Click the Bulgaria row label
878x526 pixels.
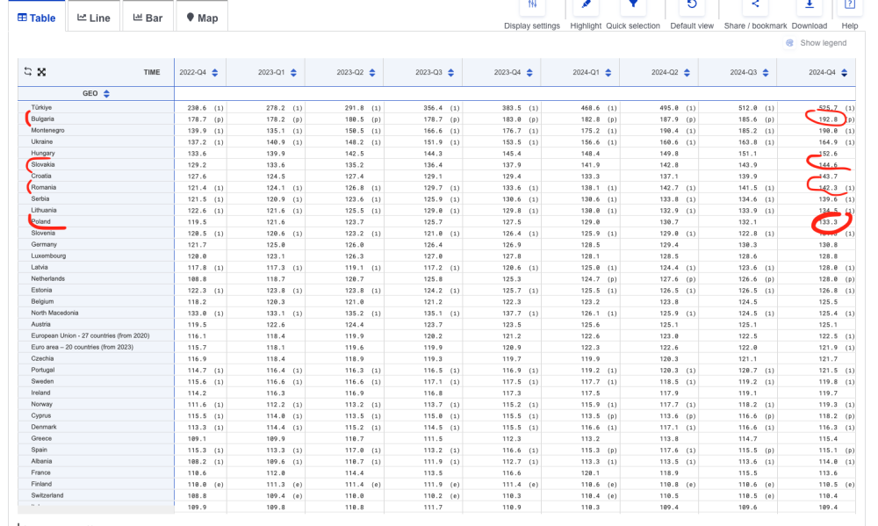pyautogui.click(x=44, y=119)
